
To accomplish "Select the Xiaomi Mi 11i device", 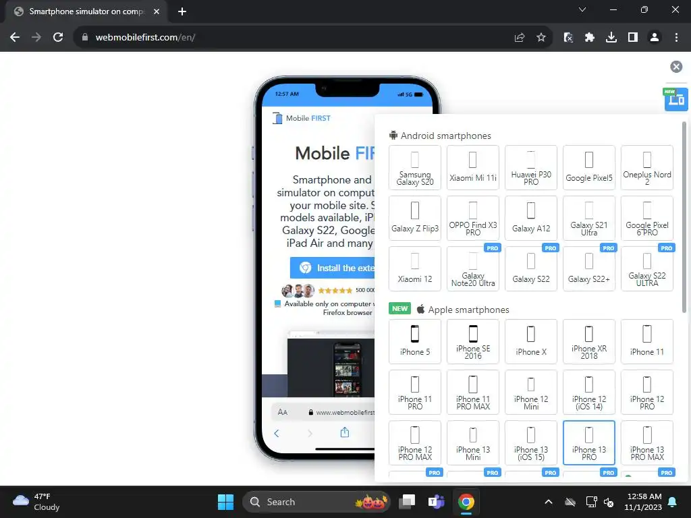I will coord(473,168).
